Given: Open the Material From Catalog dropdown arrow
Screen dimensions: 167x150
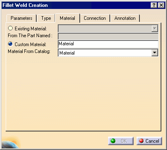Looking at the screenshot, I should click(154, 53).
